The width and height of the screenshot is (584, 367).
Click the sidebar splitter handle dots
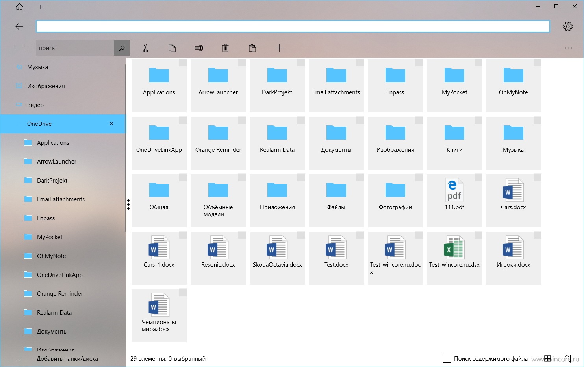pos(128,205)
